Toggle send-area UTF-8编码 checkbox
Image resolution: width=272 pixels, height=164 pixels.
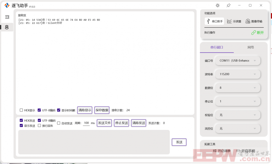click(x=39, y=120)
